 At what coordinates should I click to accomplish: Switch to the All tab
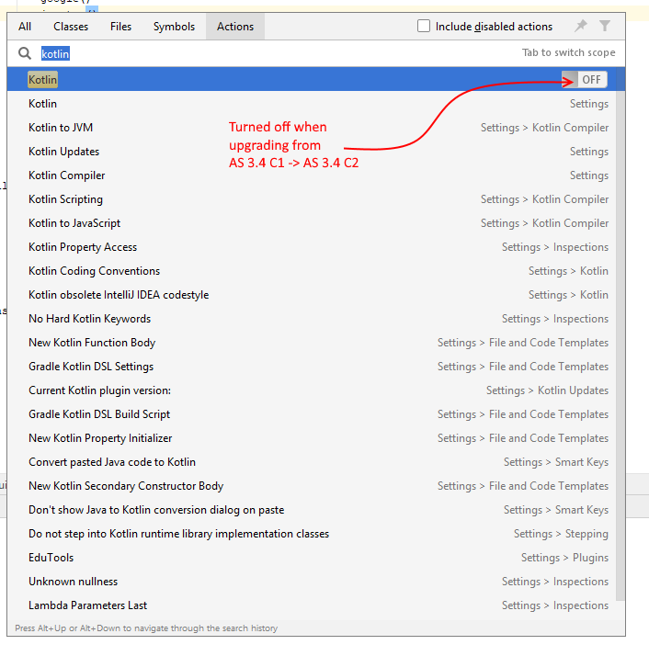pyautogui.click(x=25, y=27)
